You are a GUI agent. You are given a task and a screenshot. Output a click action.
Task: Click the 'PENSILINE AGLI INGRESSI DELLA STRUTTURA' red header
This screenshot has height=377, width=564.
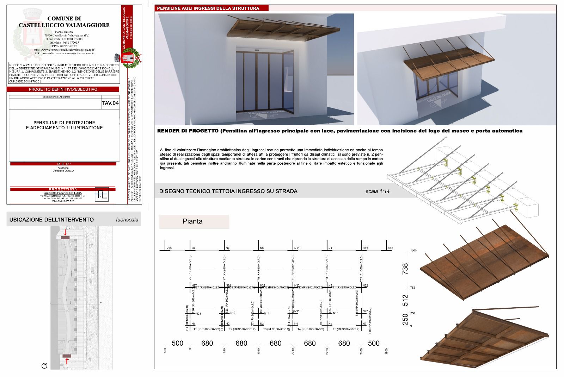point(211,8)
